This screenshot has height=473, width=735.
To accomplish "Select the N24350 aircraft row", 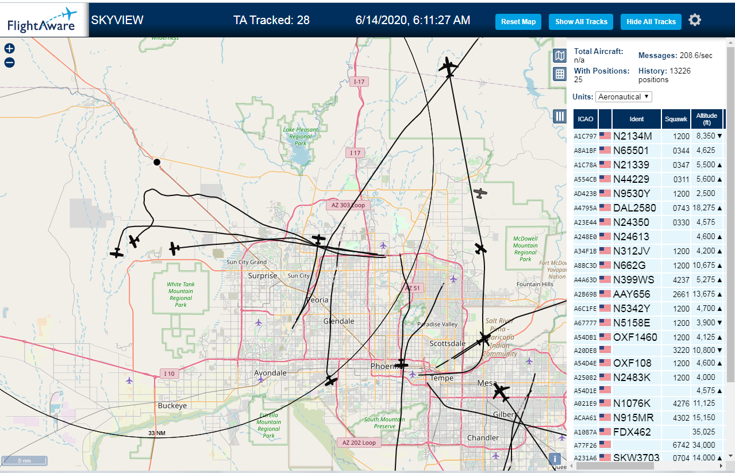I will click(x=649, y=222).
